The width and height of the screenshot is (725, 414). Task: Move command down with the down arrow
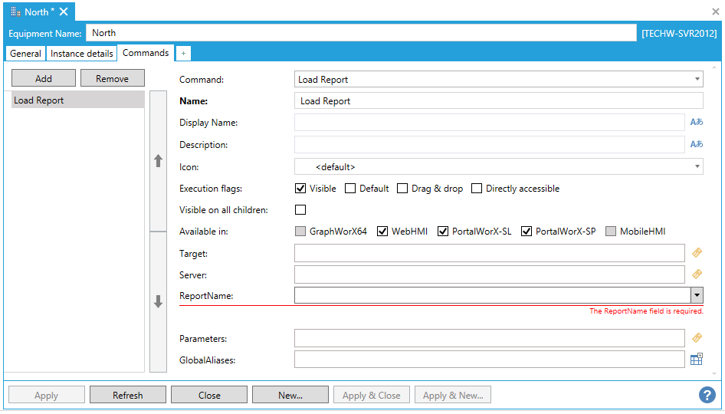(159, 302)
